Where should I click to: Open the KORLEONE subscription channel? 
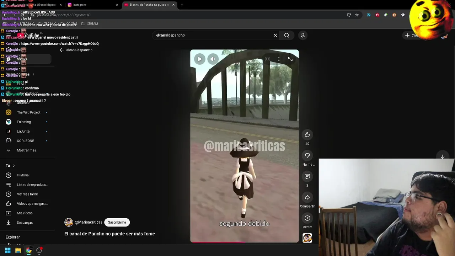click(26, 141)
